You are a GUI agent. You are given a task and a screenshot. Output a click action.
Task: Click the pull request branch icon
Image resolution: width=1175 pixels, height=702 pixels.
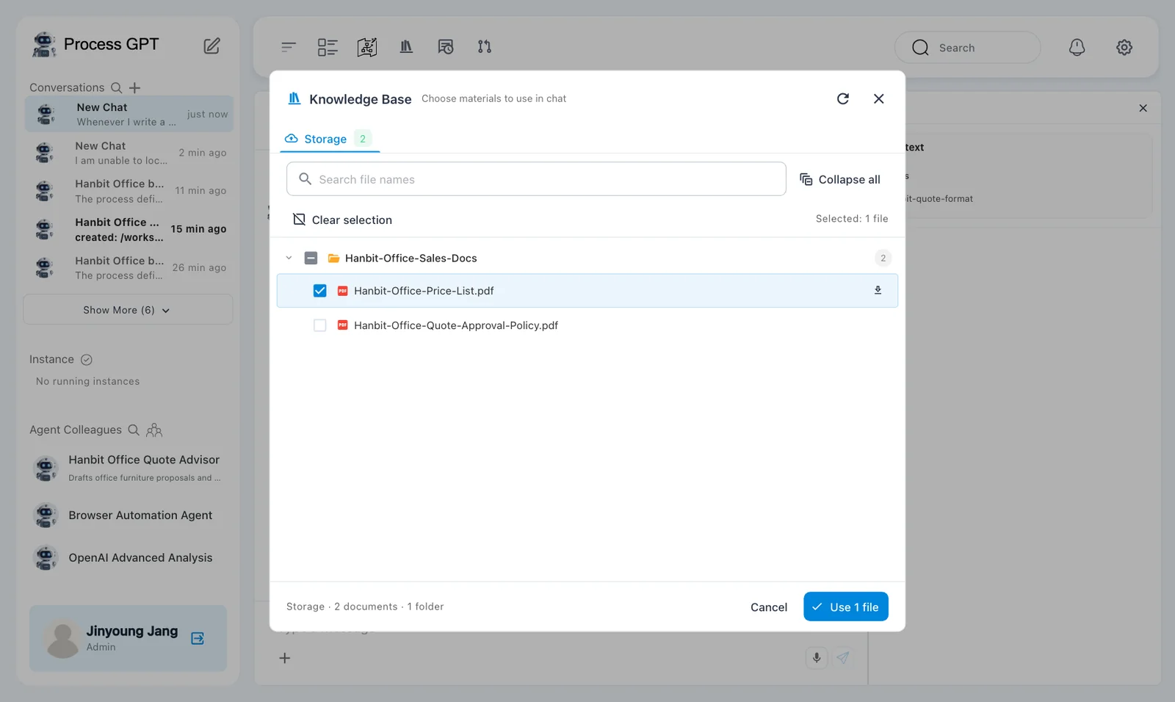click(485, 47)
